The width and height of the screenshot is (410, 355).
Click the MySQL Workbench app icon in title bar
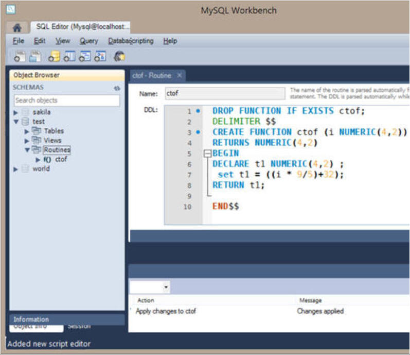coord(11,9)
